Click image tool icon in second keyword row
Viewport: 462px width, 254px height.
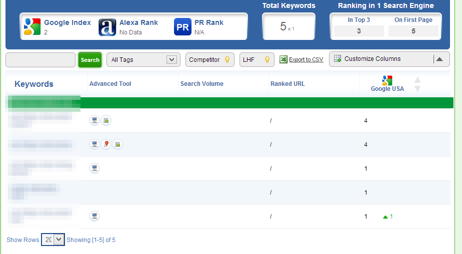coord(117,144)
